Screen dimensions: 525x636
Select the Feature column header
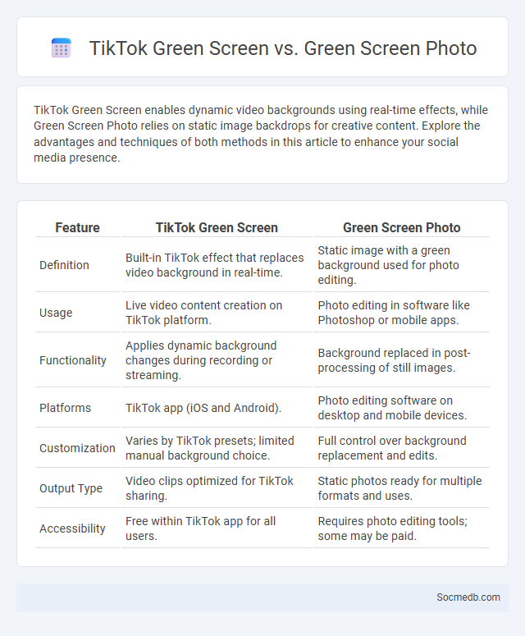(77, 227)
